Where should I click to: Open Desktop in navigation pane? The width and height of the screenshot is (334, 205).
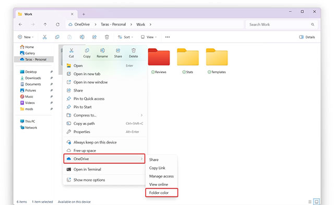[x=28, y=72]
